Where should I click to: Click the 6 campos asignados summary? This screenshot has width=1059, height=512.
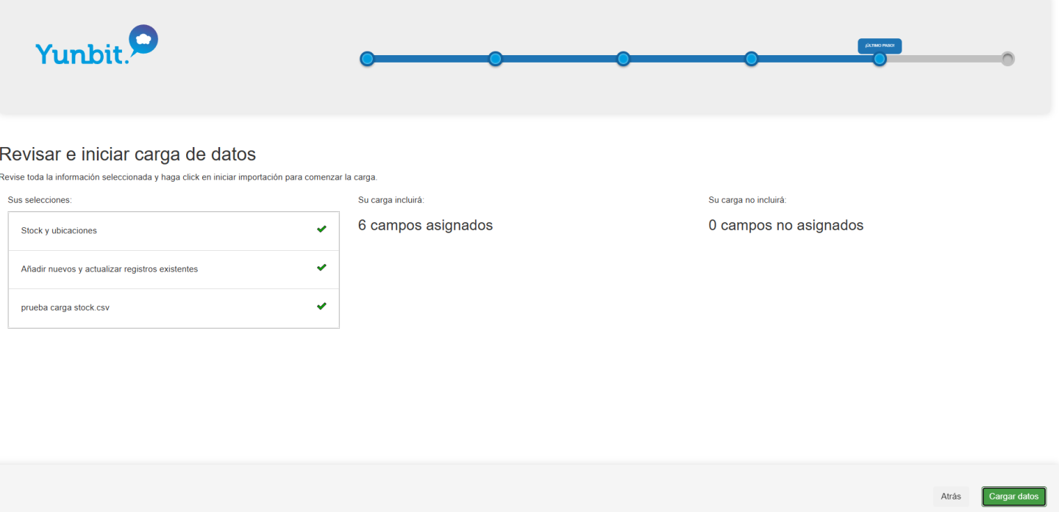(x=425, y=225)
